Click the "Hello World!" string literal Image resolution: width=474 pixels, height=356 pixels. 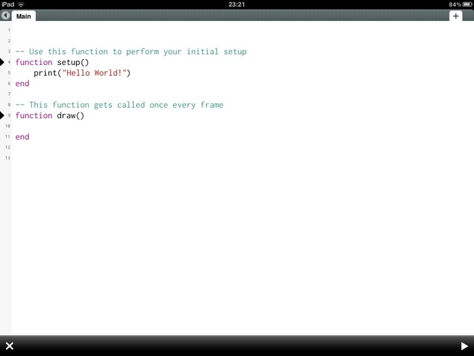pos(93,73)
